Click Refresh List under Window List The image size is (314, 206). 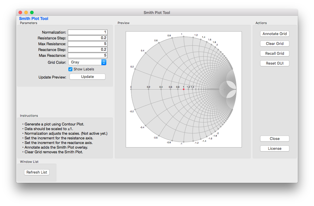point(36,172)
